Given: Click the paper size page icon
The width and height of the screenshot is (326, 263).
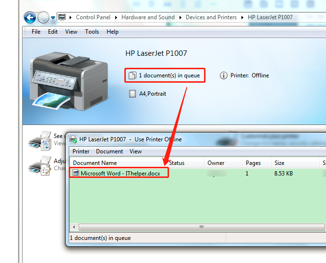Looking at the screenshot, I should [x=133, y=94].
